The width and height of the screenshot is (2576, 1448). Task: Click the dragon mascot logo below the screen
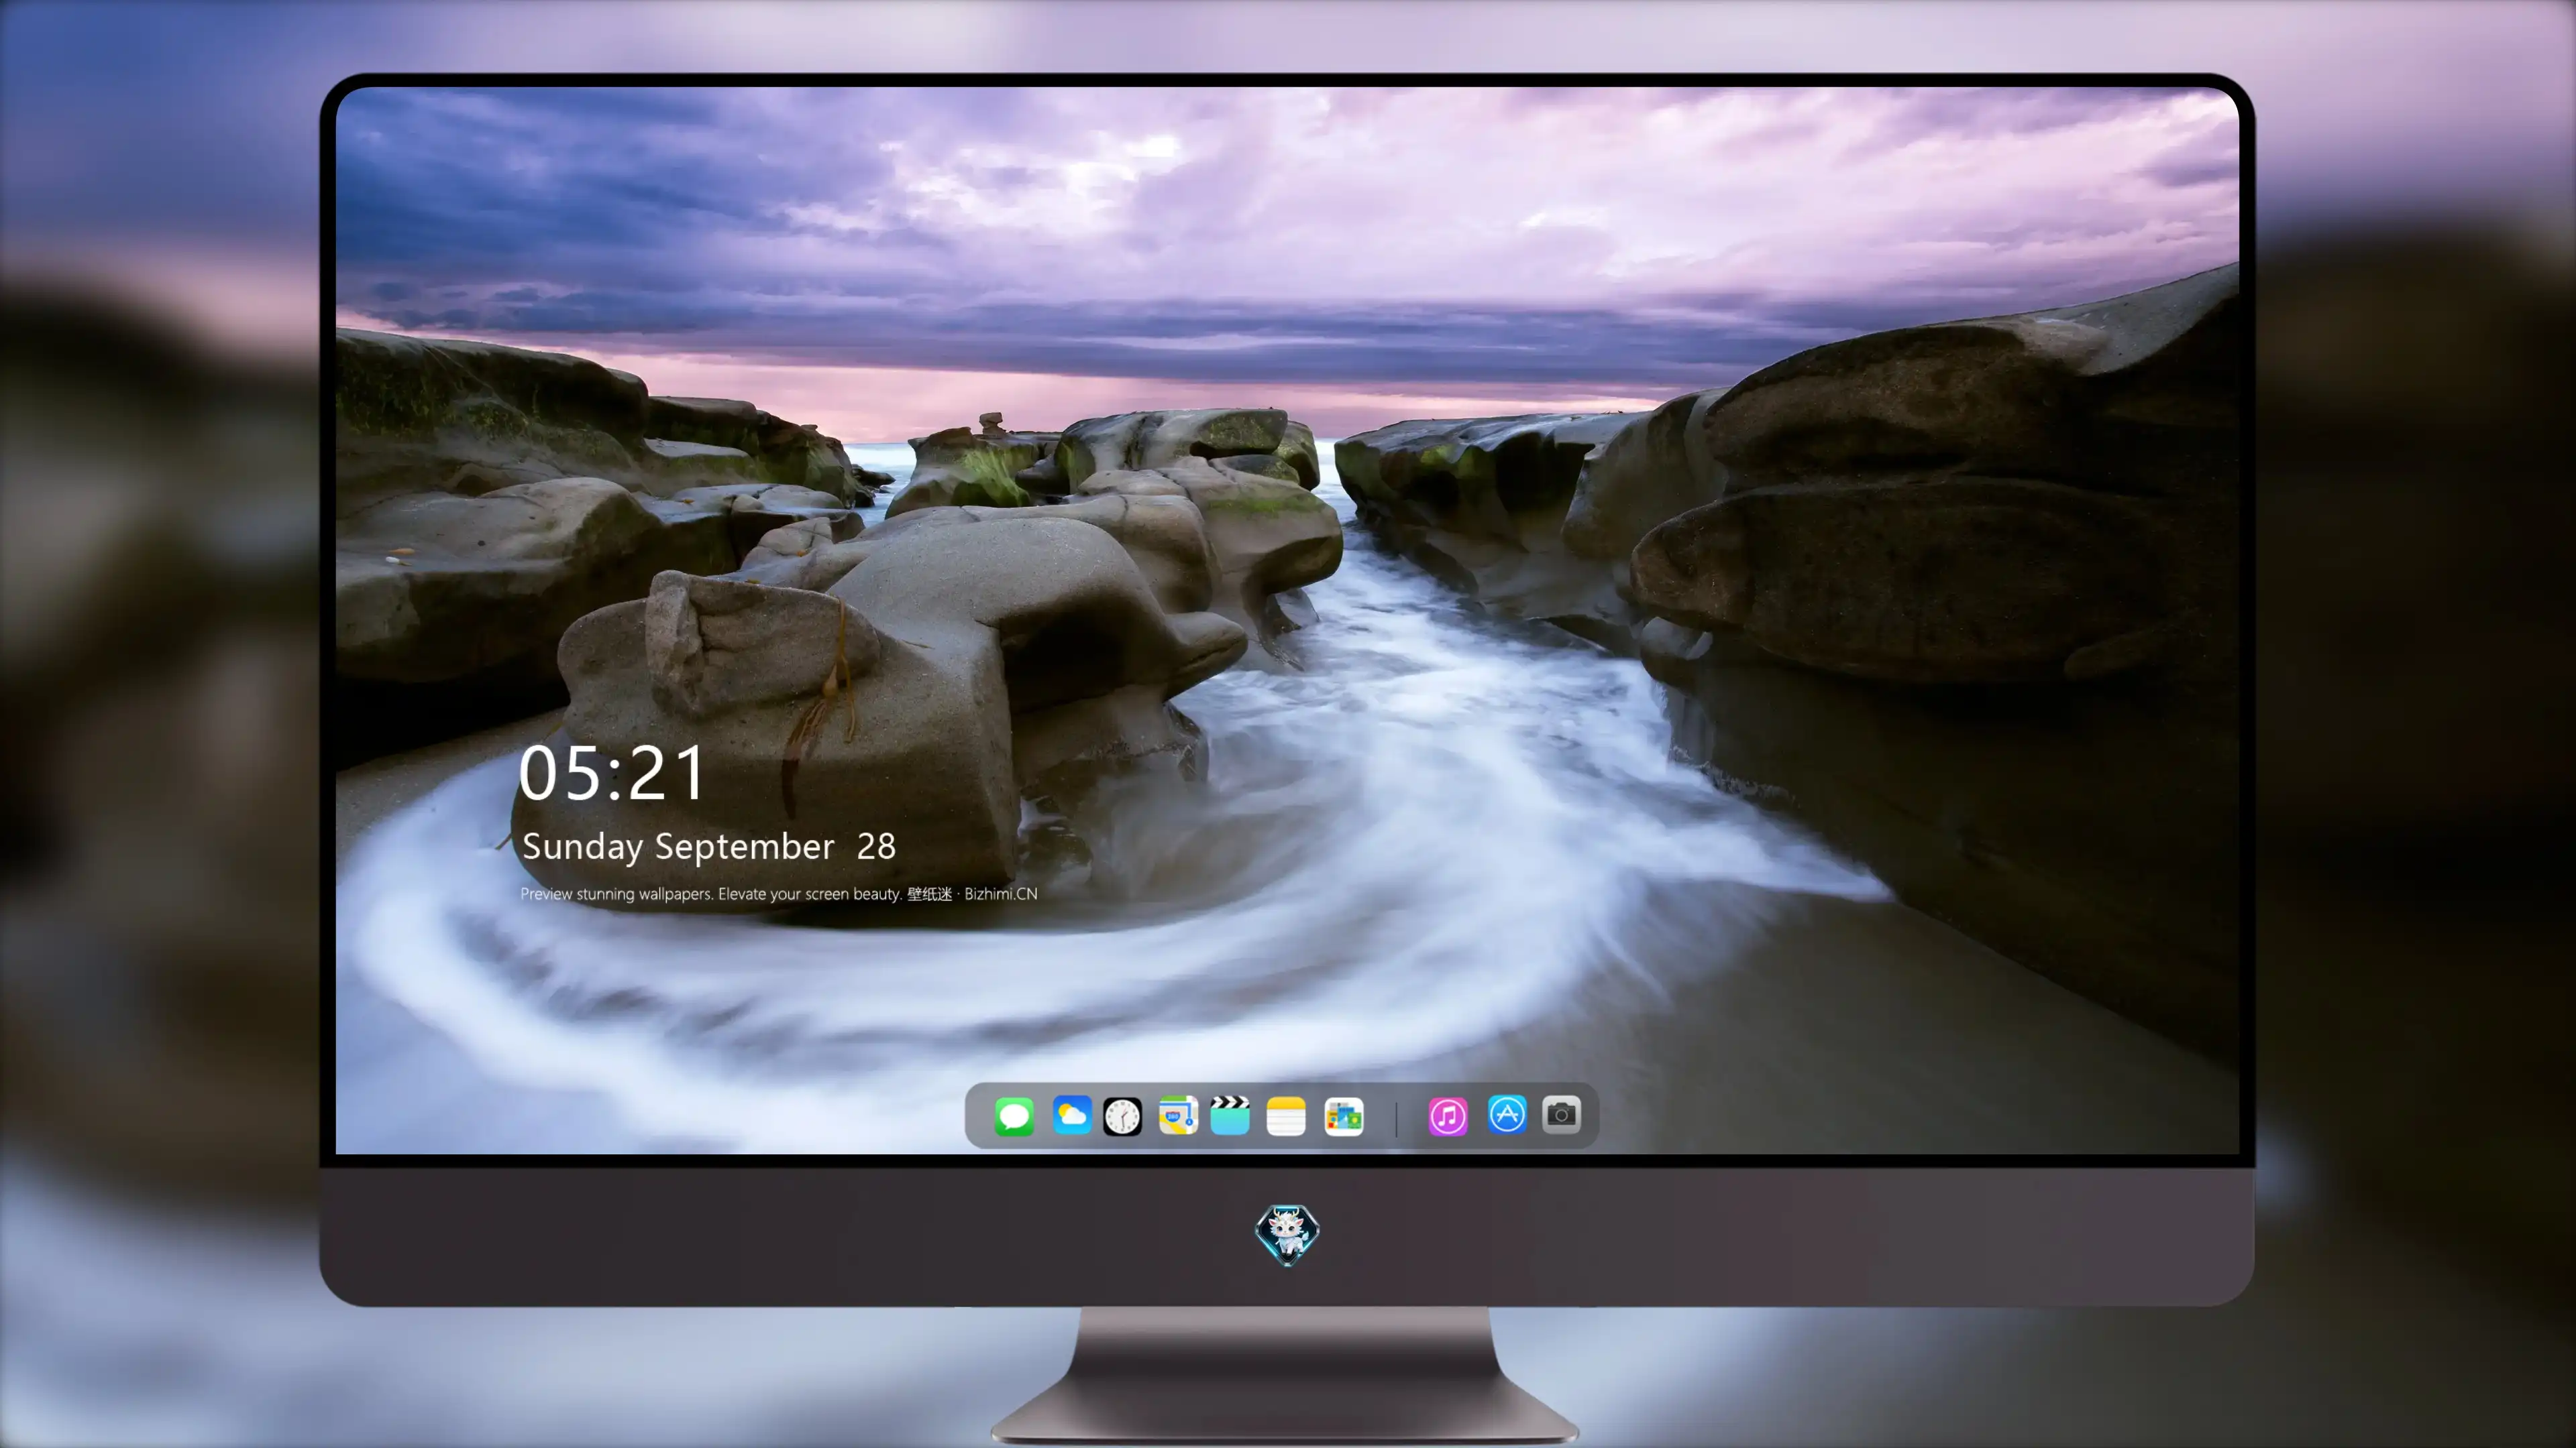[x=1287, y=1235]
